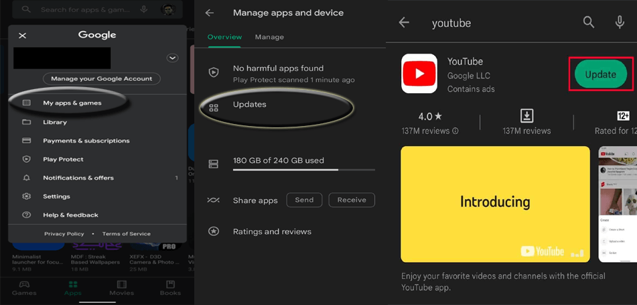
Task: Click the Help & feedback question icon
Action: coord(27,215)
